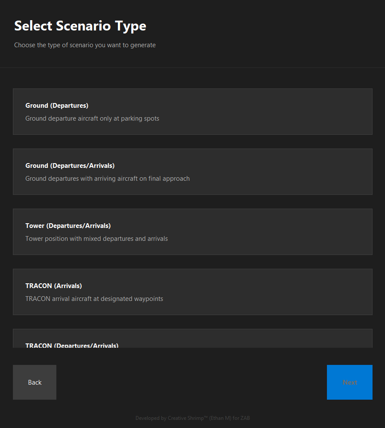Click the mixed departures and arrivals description

(x=96, y=238)
